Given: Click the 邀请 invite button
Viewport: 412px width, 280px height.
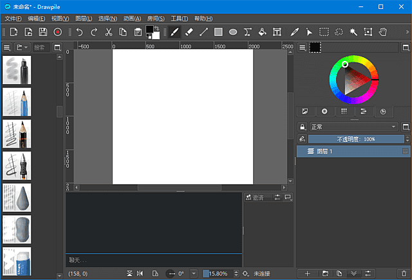Looking at the screenshot, I should pyautogui.click(x=258, y=198).
